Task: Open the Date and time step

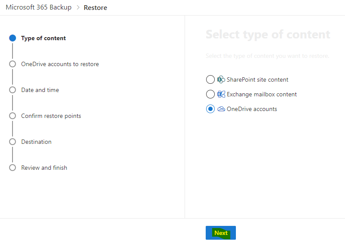Action: 40,90
